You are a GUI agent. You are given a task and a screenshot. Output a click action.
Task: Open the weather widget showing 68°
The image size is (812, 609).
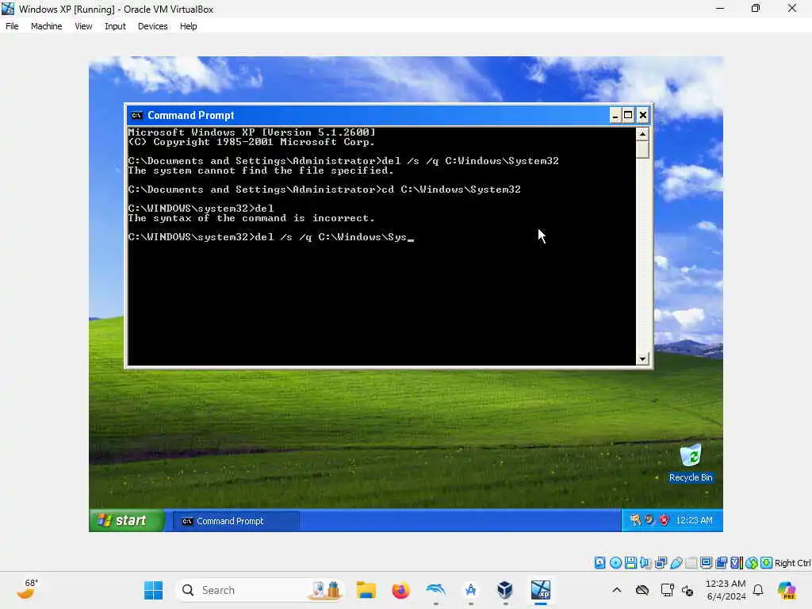(28, 589)
